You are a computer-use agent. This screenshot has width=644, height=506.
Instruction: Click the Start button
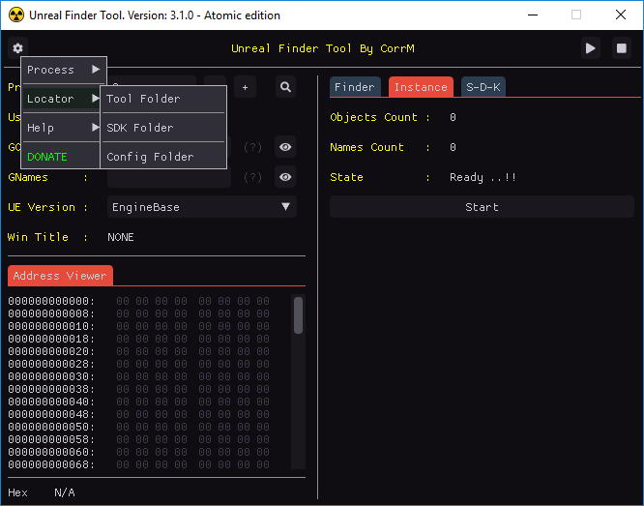point(482,207)
